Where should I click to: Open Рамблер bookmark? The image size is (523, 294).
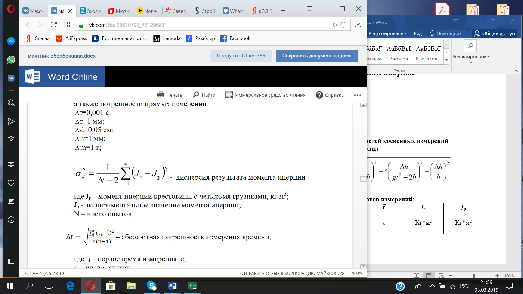point(200,38)
